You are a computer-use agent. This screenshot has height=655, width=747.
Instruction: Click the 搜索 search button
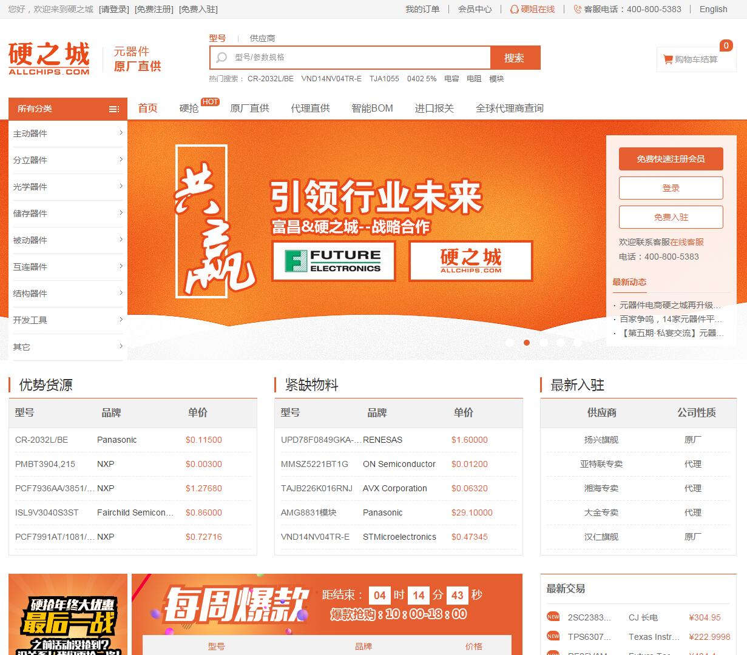click(515, 58)
